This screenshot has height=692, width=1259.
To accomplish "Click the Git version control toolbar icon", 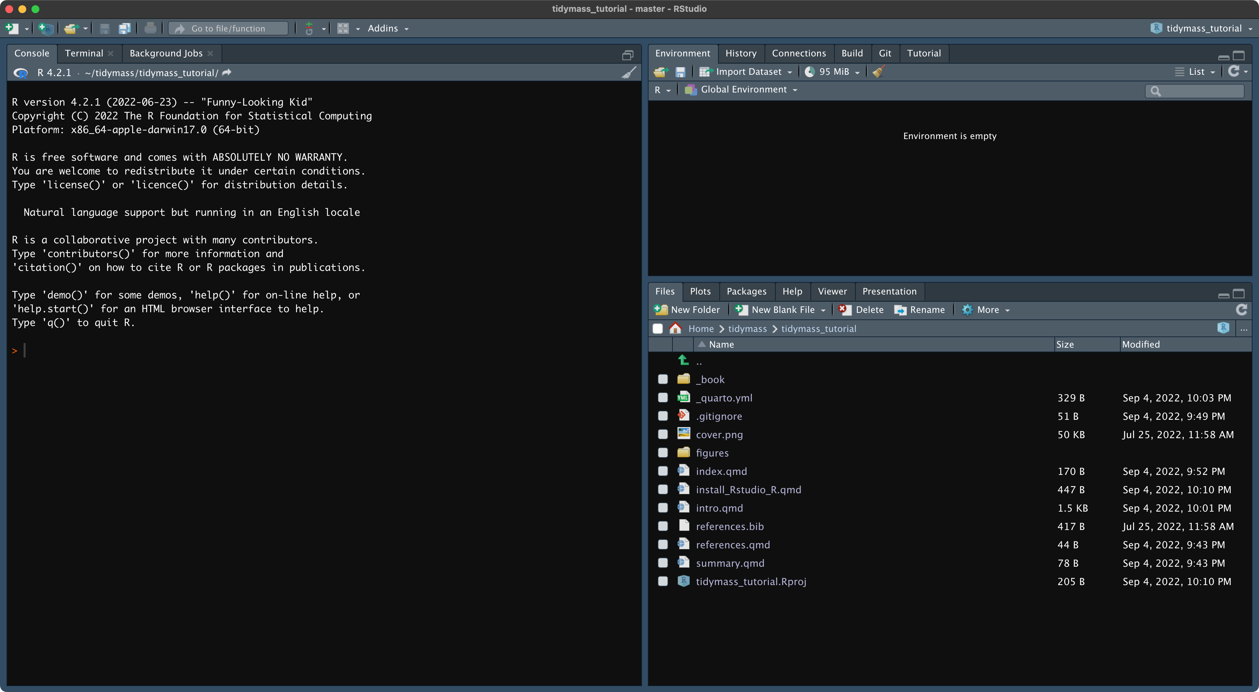I will pyautogui.click(x=309, y=28).
